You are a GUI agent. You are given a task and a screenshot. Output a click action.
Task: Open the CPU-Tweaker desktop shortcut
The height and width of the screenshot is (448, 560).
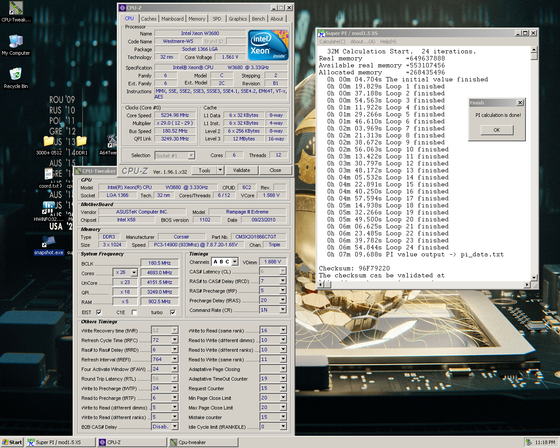pos(16,11)
